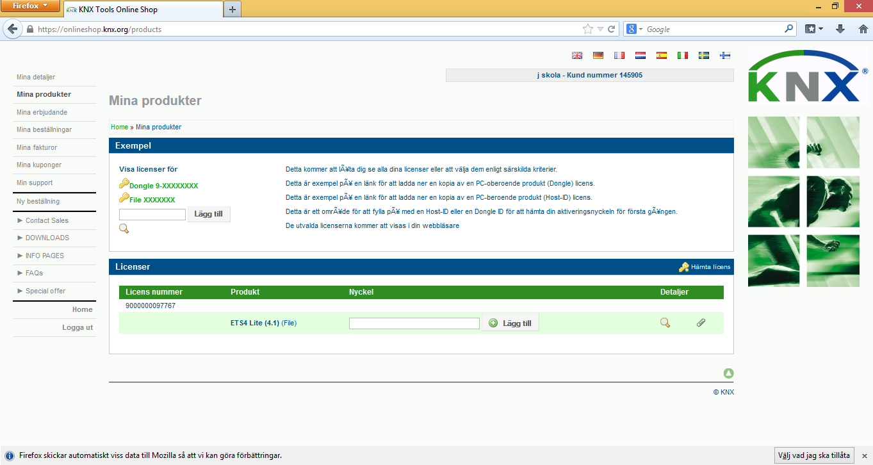This screenshot has width=873, height=465.
Task: Click the green scroll-to-top arrow icon
Action: coord(729,373)
